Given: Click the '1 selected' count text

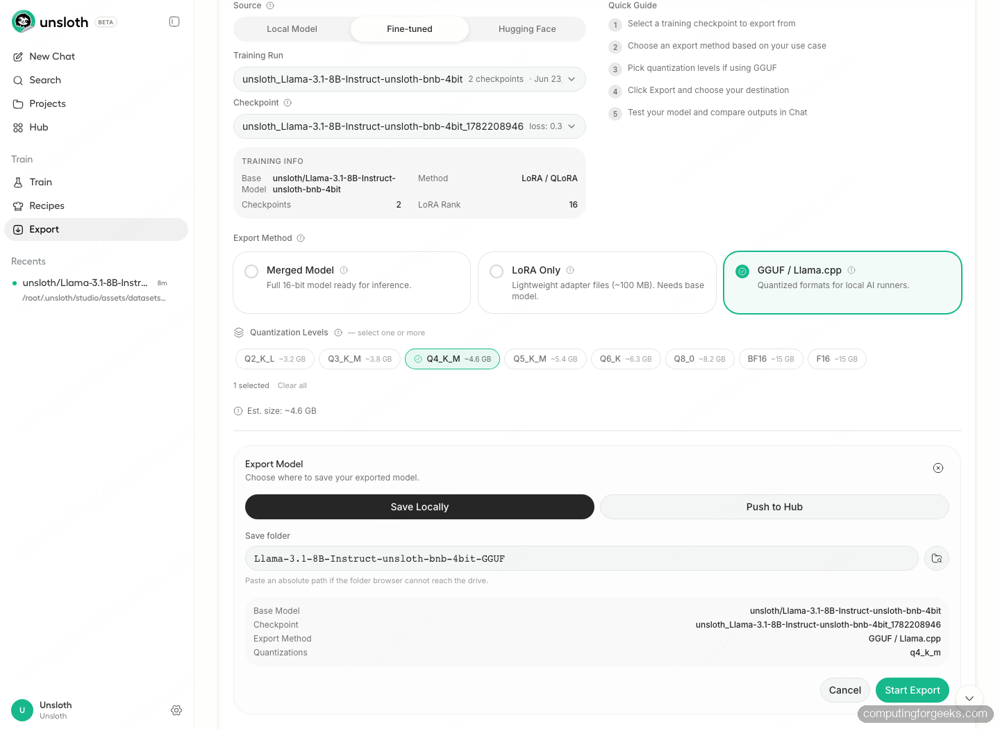Looking at the screenshot, I should pos(251,385).
